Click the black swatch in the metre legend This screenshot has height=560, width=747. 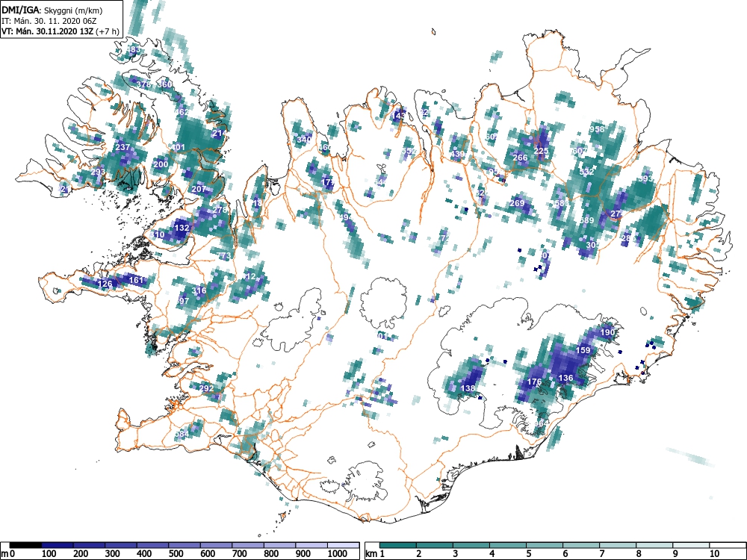tap(25, 545)
